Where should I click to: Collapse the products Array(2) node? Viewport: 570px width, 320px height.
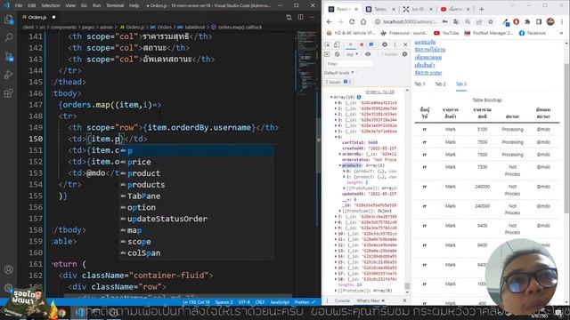click(x=340, y=165)
